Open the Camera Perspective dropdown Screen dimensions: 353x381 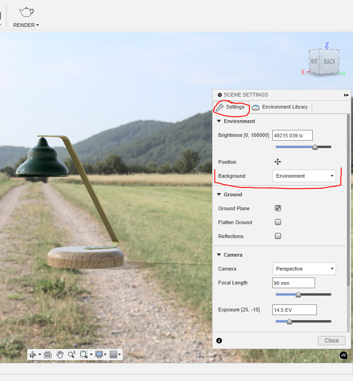304,269
